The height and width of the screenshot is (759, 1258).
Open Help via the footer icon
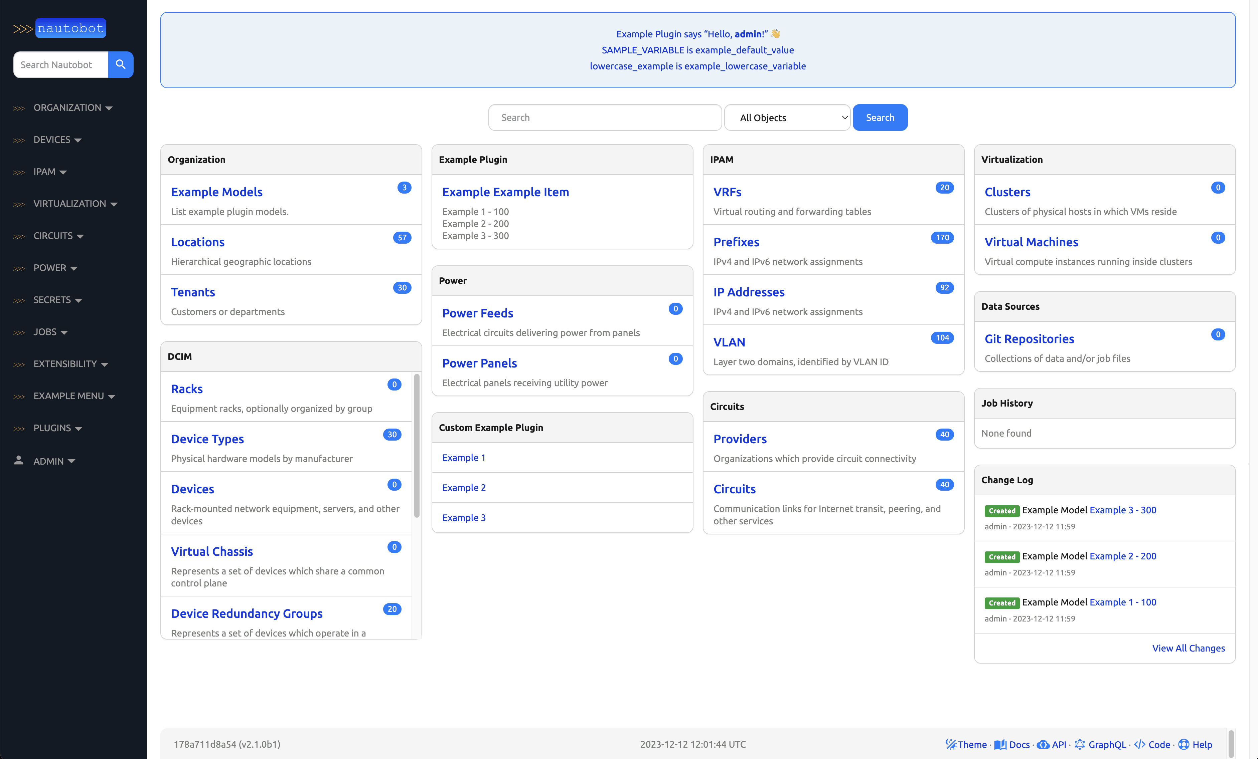pyautogui.click(x=1183, y=745)
